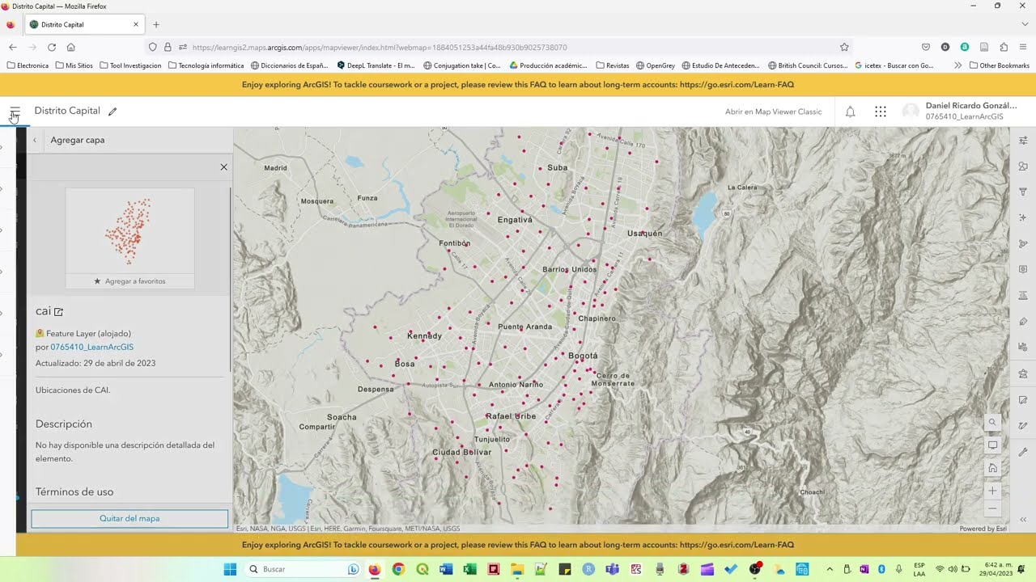This screenshot has width=1036, height=582.
Task: Open the cai item details external link icon
Action: pyautogui.click(x=58, y=312)
